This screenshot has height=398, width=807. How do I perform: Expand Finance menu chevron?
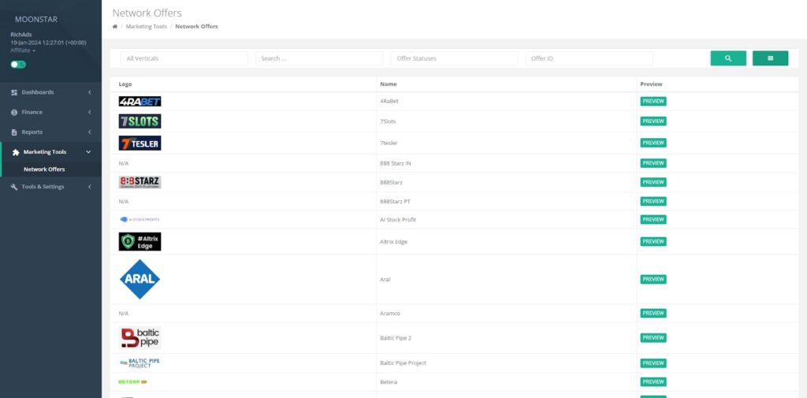(90, 112)
